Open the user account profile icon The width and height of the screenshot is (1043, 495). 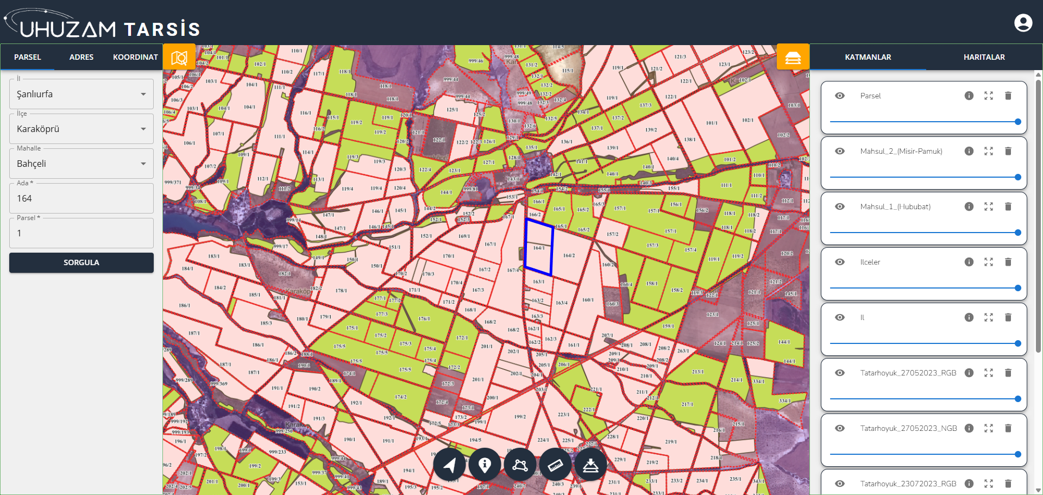coord(1023,23)
